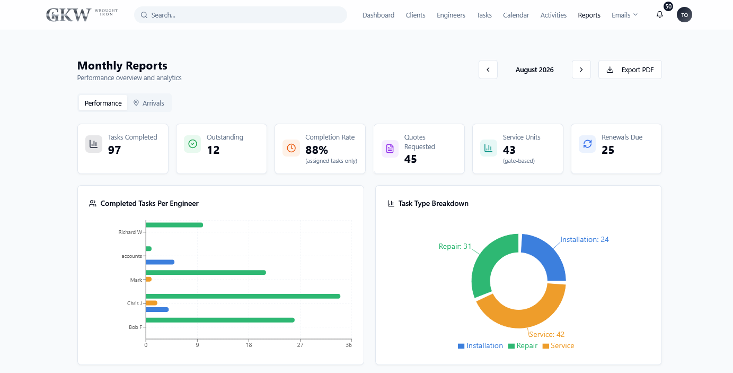Click Richard W's green bar
This screenshot has width=733, height=373.
(x=174, y=225)
